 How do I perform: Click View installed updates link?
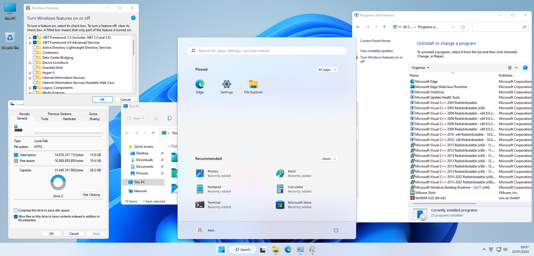(x=376, y=51)
